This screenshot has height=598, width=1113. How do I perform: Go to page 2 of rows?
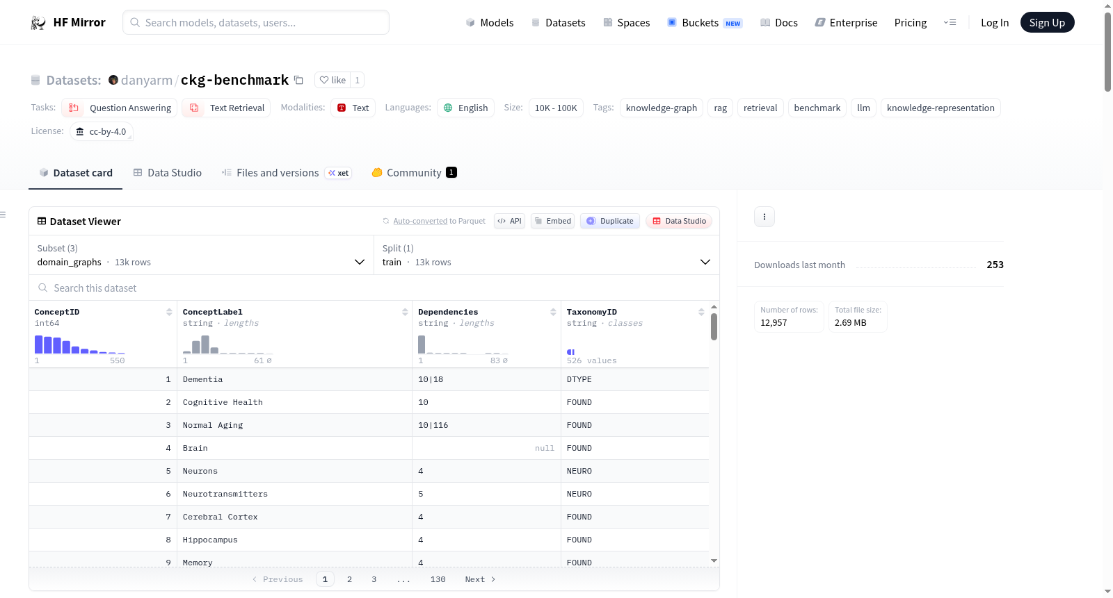(x=349, y=579)
